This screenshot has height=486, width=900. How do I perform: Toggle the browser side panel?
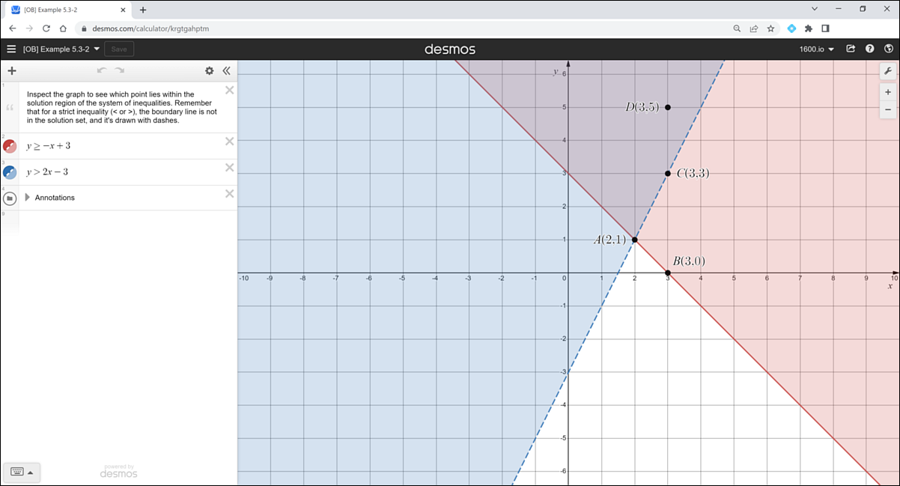click(825, 28)
